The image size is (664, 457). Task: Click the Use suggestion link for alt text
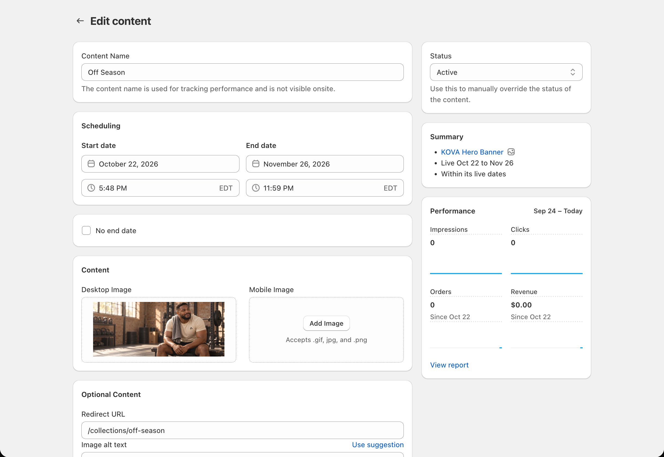(x=378, y=445)
